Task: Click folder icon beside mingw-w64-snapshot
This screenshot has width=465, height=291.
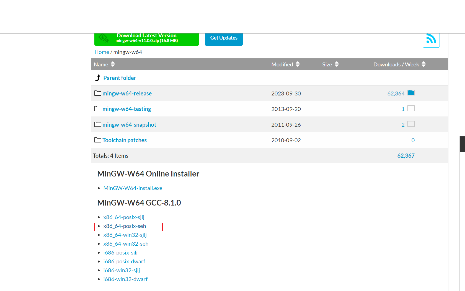Action: [x=98, y=124]
